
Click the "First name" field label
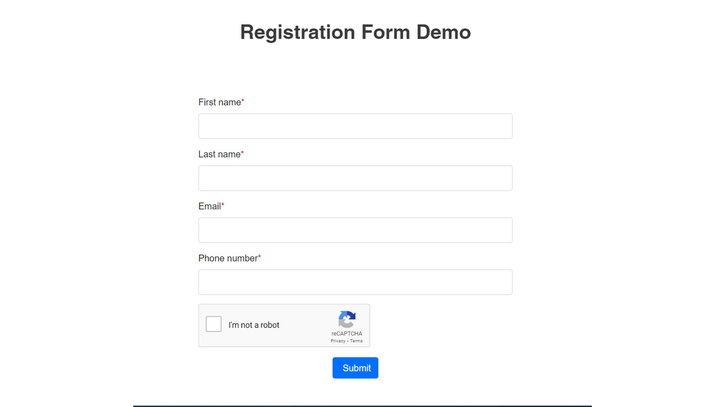coord(219,102)
